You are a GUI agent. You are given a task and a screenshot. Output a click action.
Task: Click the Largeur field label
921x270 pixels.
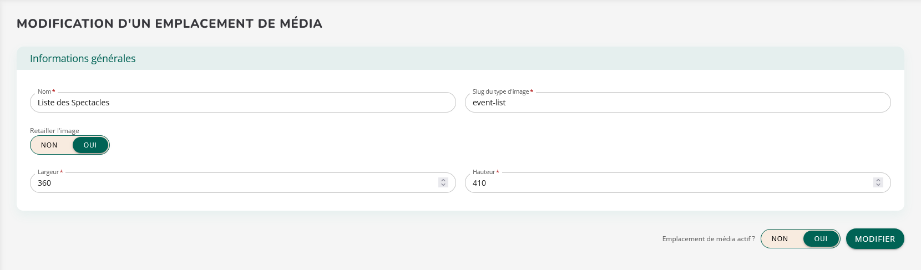coord(48,172)
